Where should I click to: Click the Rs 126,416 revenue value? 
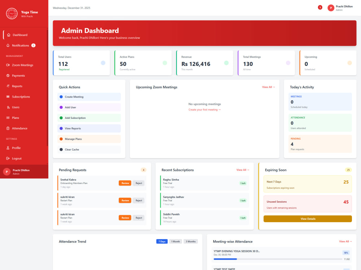click(x=196, y=64)
